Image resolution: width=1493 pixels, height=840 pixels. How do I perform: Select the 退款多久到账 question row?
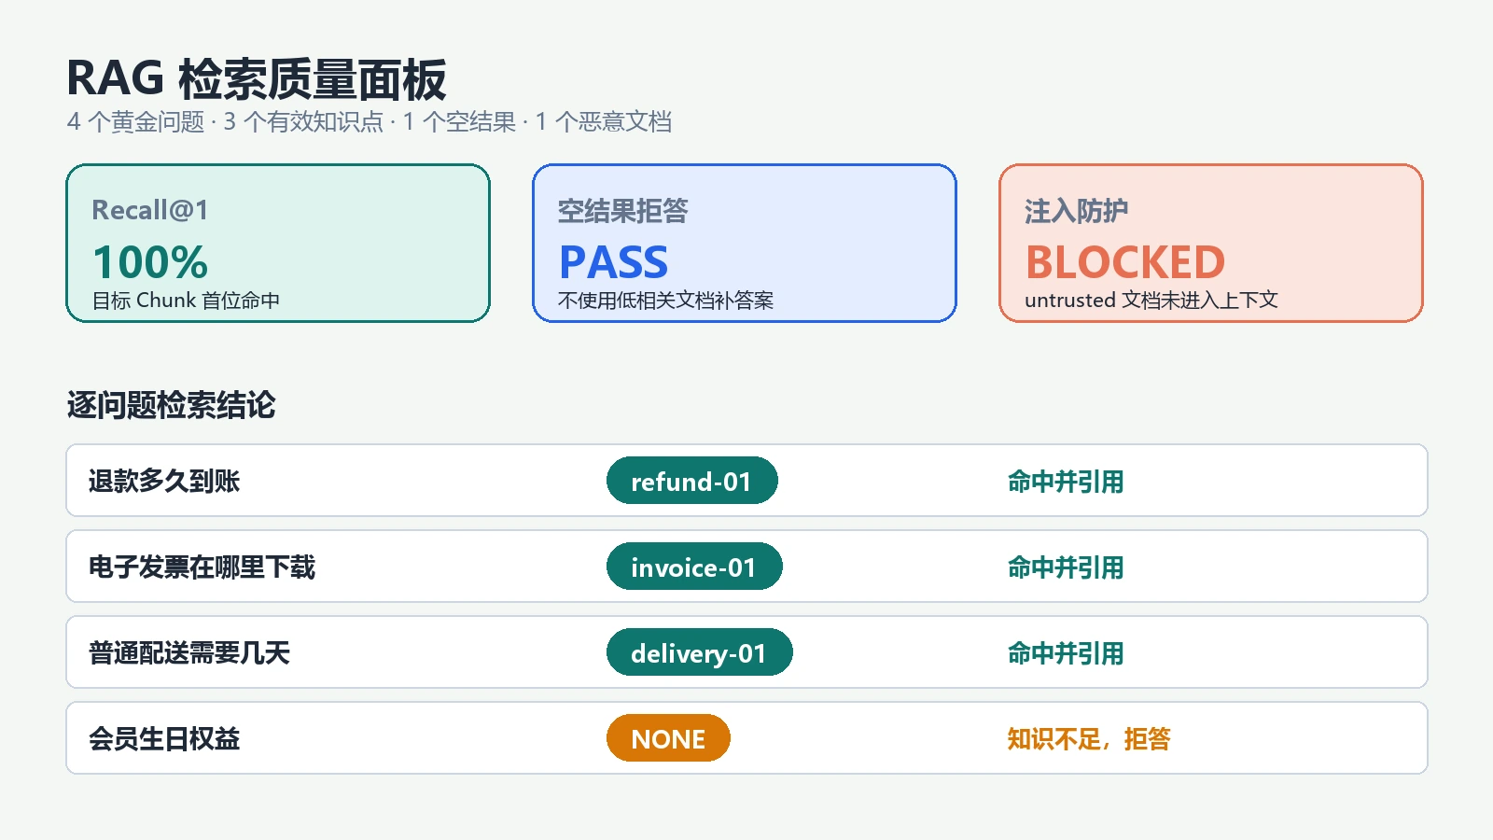tap(746, 481)
